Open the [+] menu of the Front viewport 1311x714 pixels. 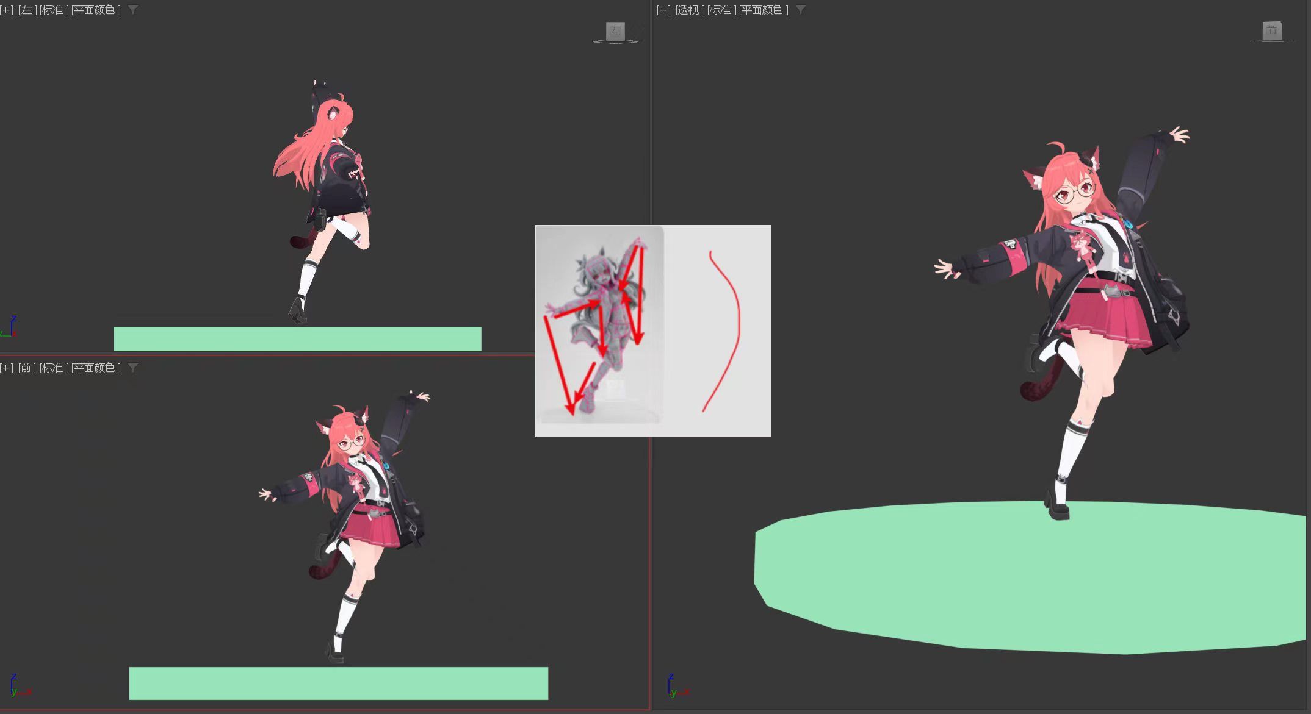[7, 368]
